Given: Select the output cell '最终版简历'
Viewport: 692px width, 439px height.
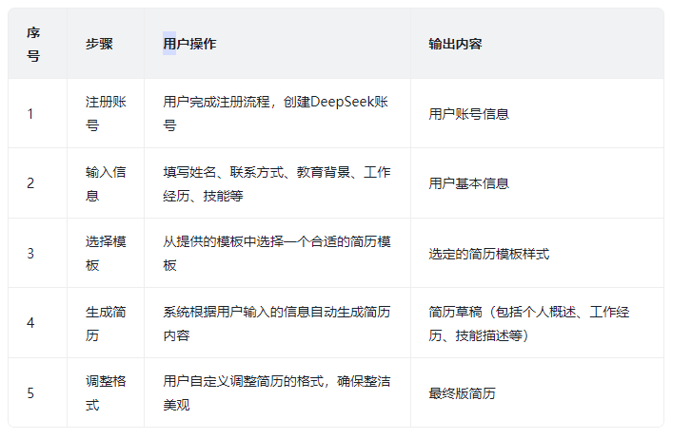Looking at the screenshot, I should 537,392.
